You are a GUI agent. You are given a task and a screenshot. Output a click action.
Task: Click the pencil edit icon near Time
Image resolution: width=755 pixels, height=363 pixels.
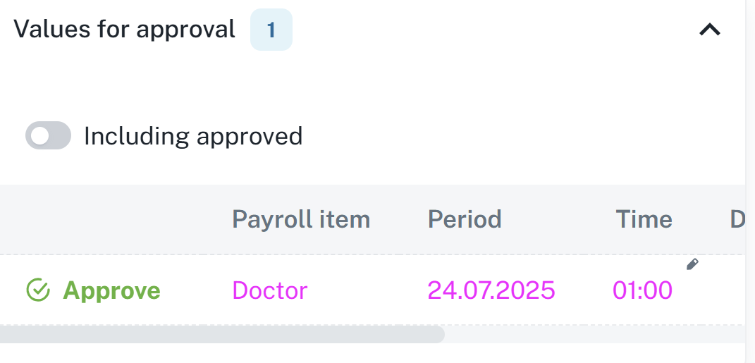692,264
